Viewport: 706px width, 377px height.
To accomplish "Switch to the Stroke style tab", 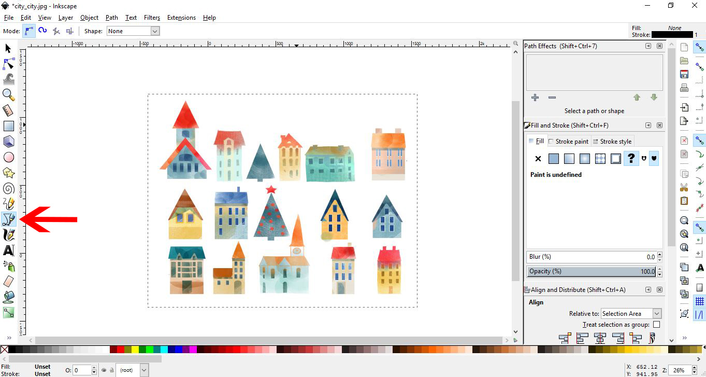I will tap(612, 141).
